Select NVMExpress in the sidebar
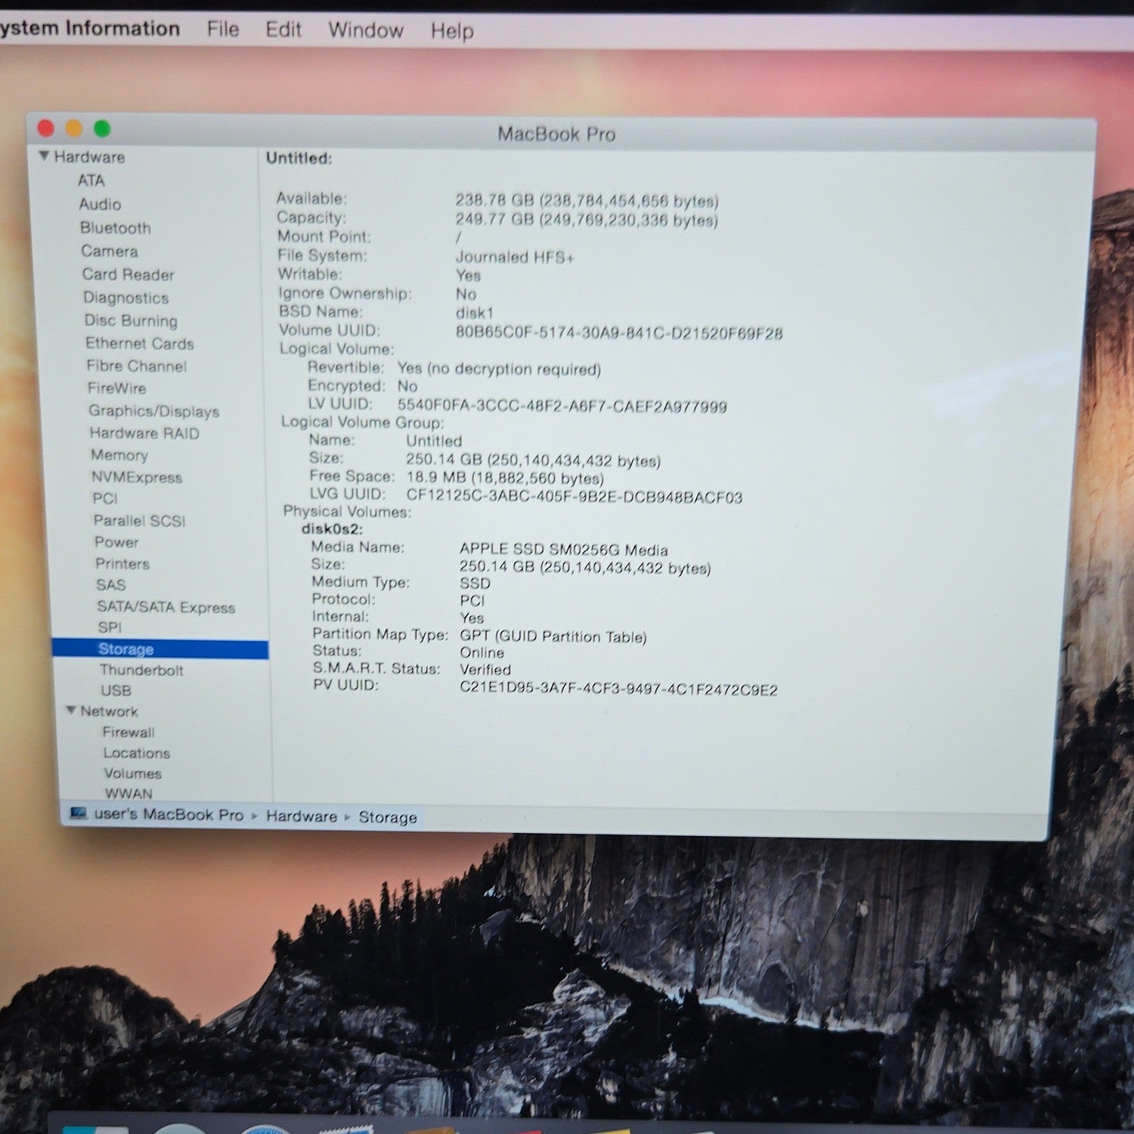This screenshot has height=1134, width=1134. tap(137, 477)
